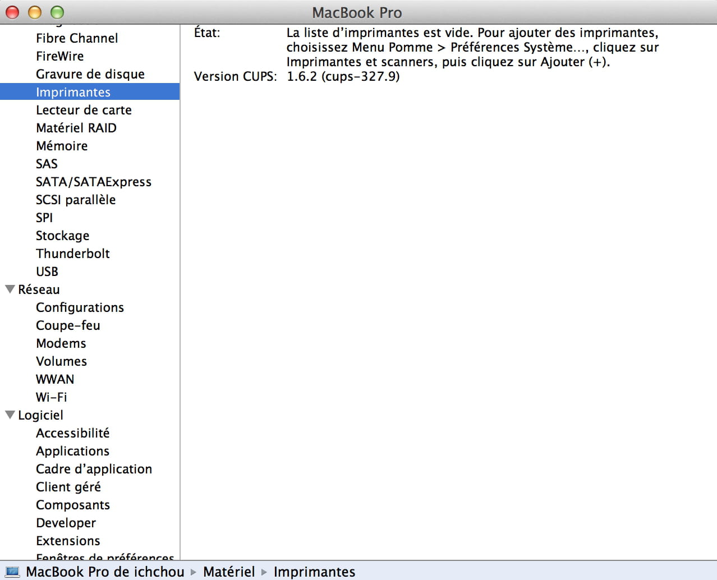Select Gravure de disque item
The height and width of the screenshot is (580, 717).
[90, 74]
